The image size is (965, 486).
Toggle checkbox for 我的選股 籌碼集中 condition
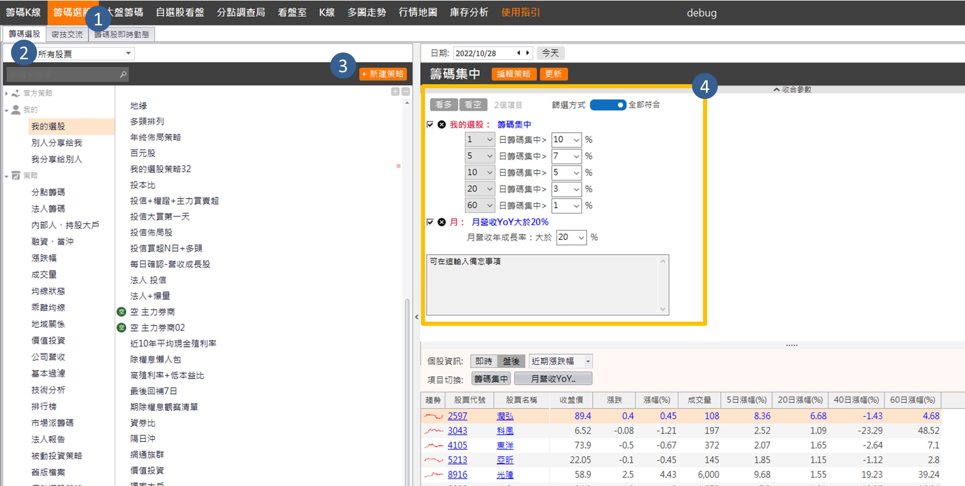click(430, 124)
